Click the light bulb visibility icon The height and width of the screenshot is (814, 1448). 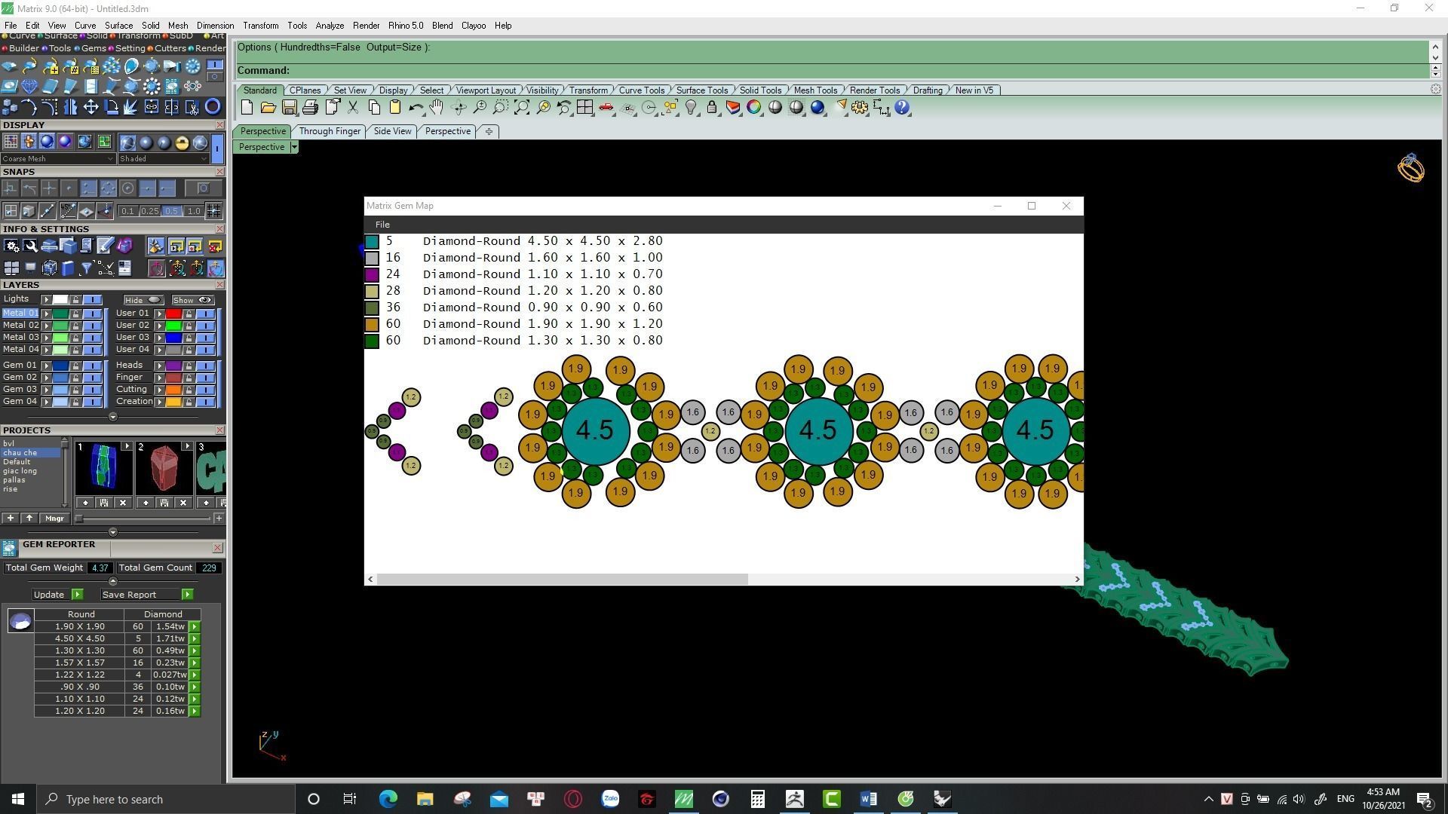coord(691,108)
